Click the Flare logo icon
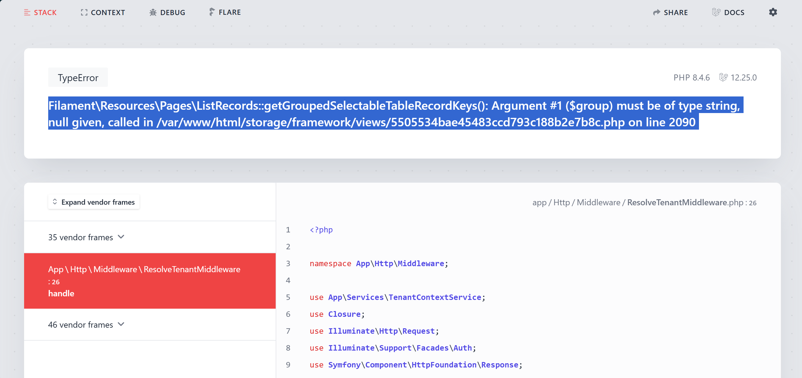 (212, 12)
